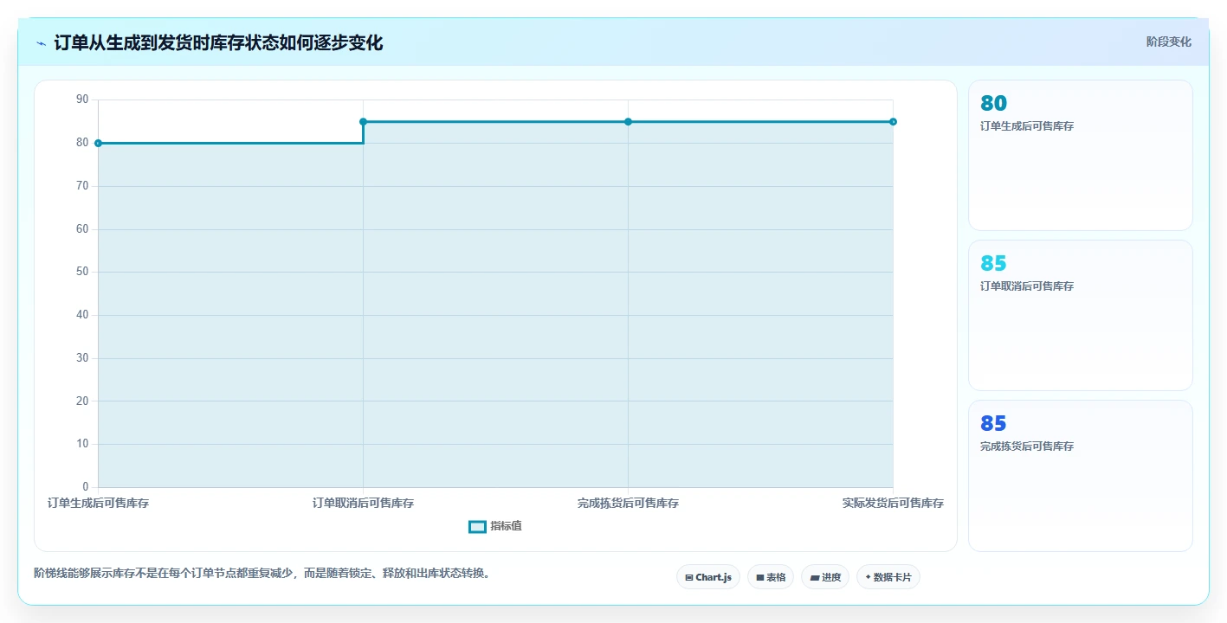Click the data point at 订单取消后可售库存

(x=363, y=122)
